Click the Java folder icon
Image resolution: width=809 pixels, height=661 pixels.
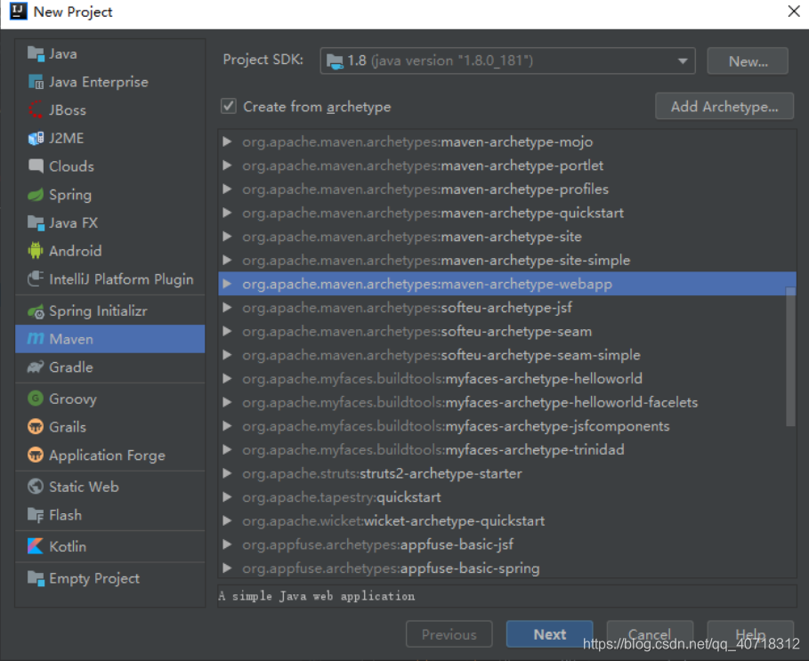click(36, 53)
